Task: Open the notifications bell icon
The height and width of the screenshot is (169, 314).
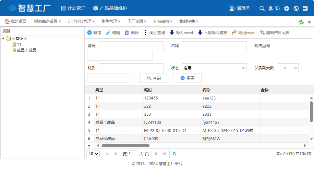Action: click(x=271, y=8)
